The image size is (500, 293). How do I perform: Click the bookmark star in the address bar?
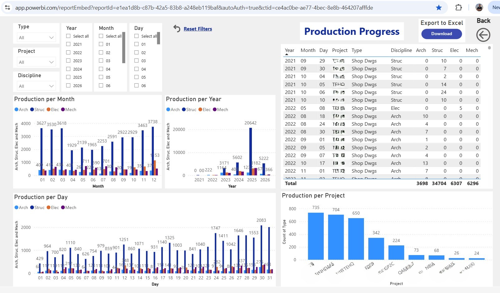point(439,7)
